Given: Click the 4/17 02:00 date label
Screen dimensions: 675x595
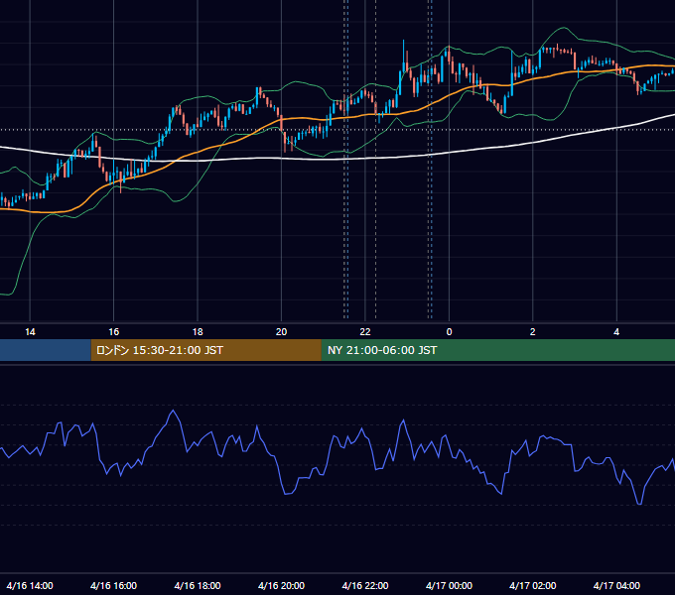Looking at the screenshot, I should point(532,585).
